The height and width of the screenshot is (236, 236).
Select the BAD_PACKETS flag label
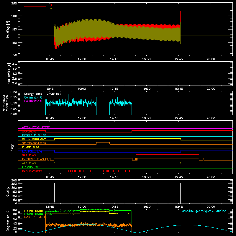click(32, 171)
